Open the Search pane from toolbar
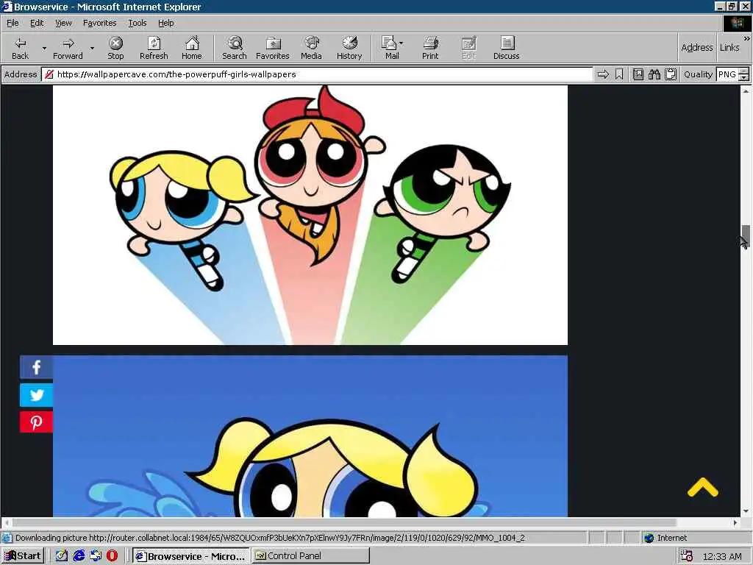This screenshot has width=753, height=565. [235, 48]
